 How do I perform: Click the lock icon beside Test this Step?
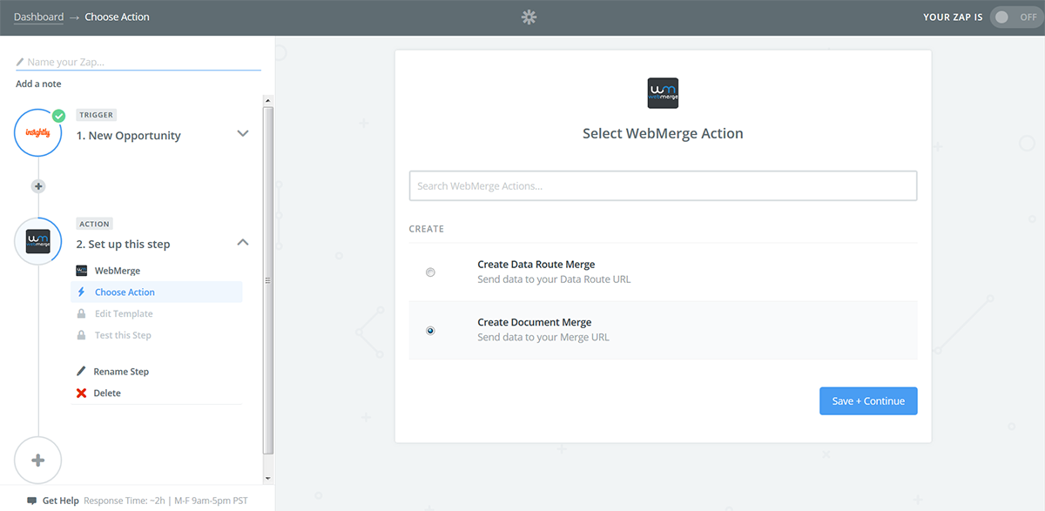pos(82,335)
